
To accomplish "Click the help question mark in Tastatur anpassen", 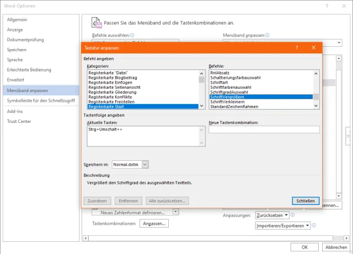I will point(297,48).
